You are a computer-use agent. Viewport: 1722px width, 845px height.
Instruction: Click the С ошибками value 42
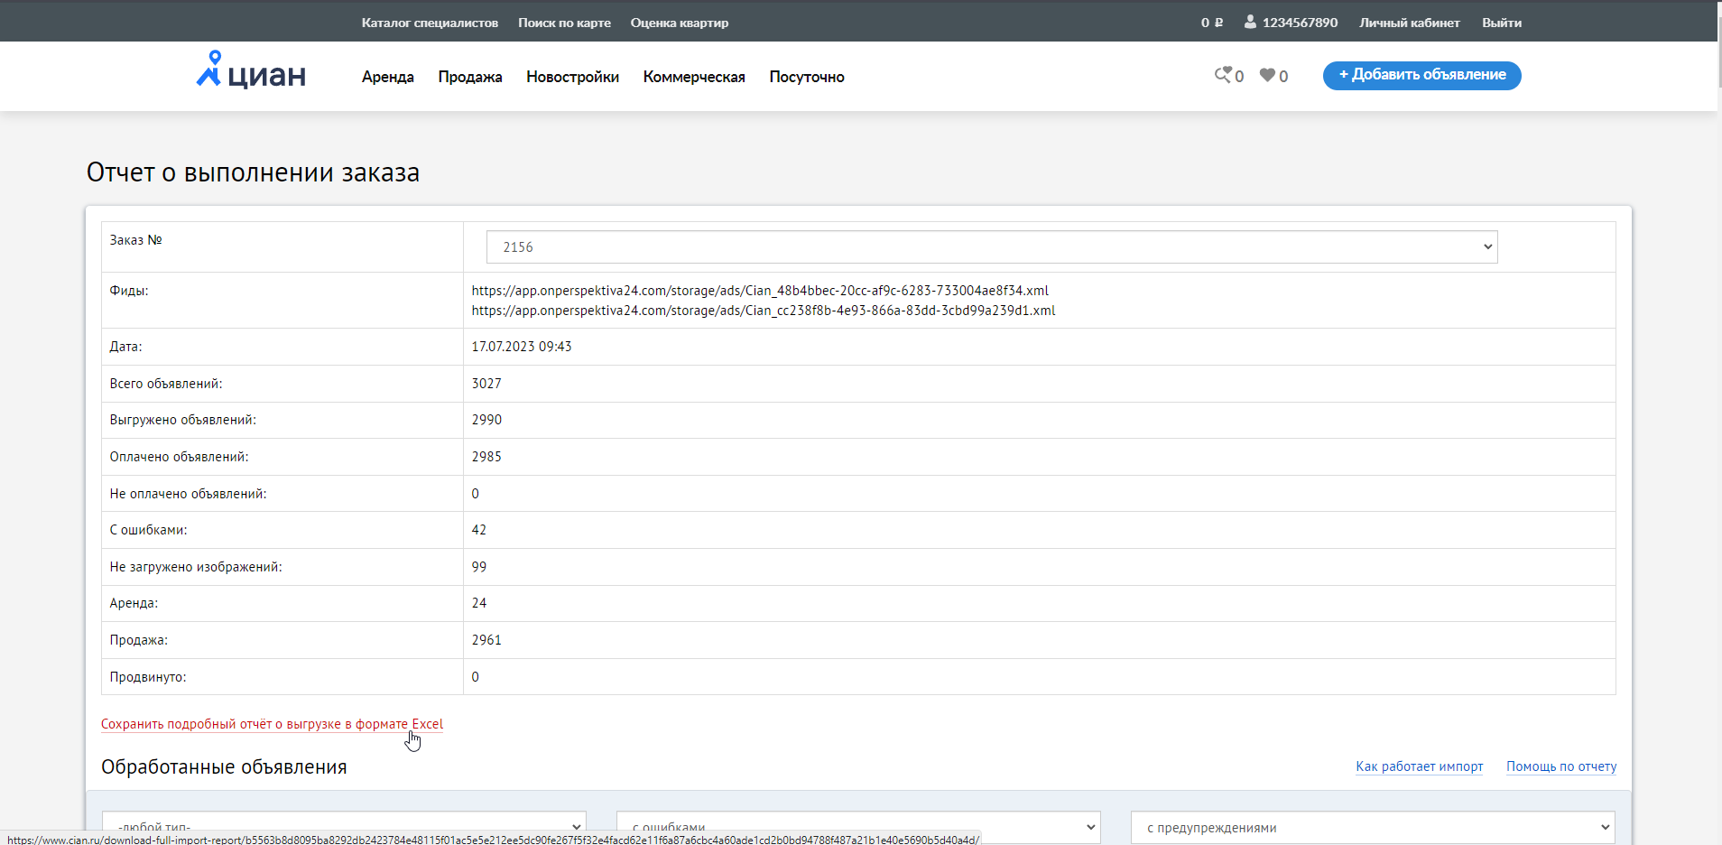point(479,530)
